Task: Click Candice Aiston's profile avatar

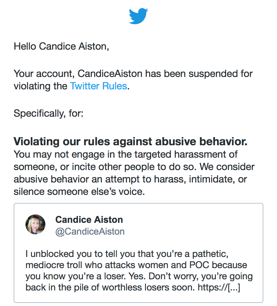Action: (35, 224)
